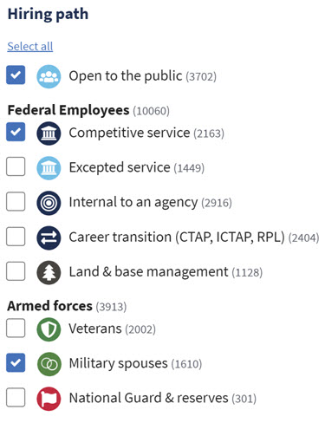
Task: Click the Open to the public people icon
Action: tap(49, 76)
